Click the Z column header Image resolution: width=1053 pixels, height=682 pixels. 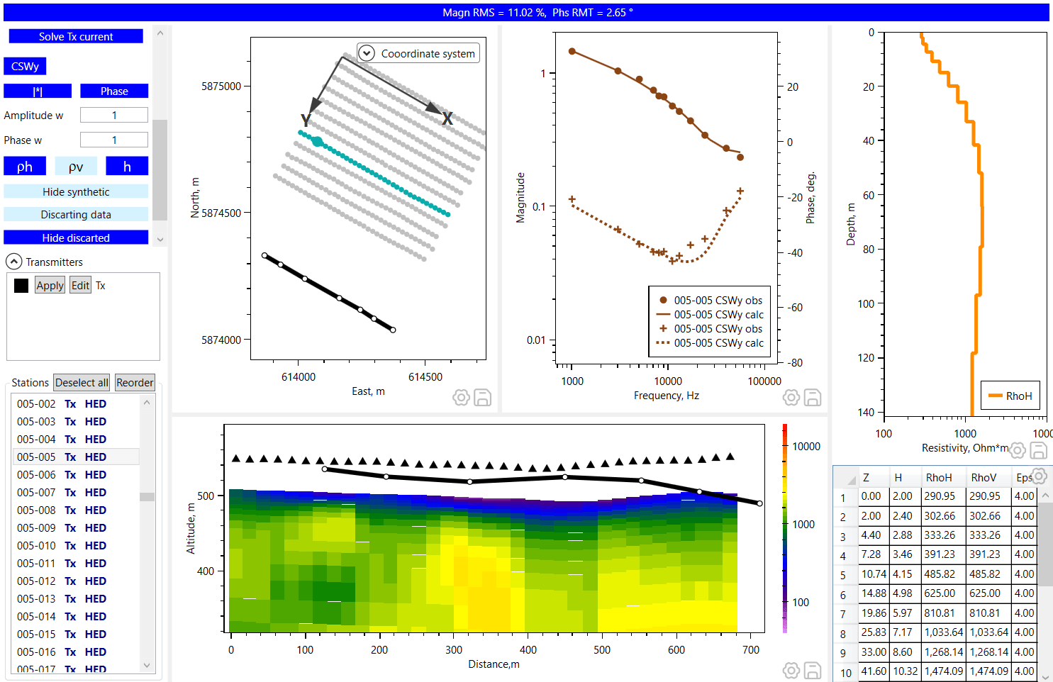click(874, 477)
